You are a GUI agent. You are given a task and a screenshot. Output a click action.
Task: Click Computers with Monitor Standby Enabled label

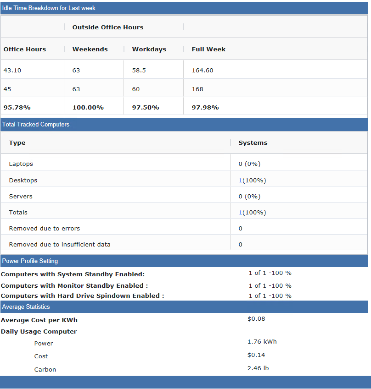(74, 285)
